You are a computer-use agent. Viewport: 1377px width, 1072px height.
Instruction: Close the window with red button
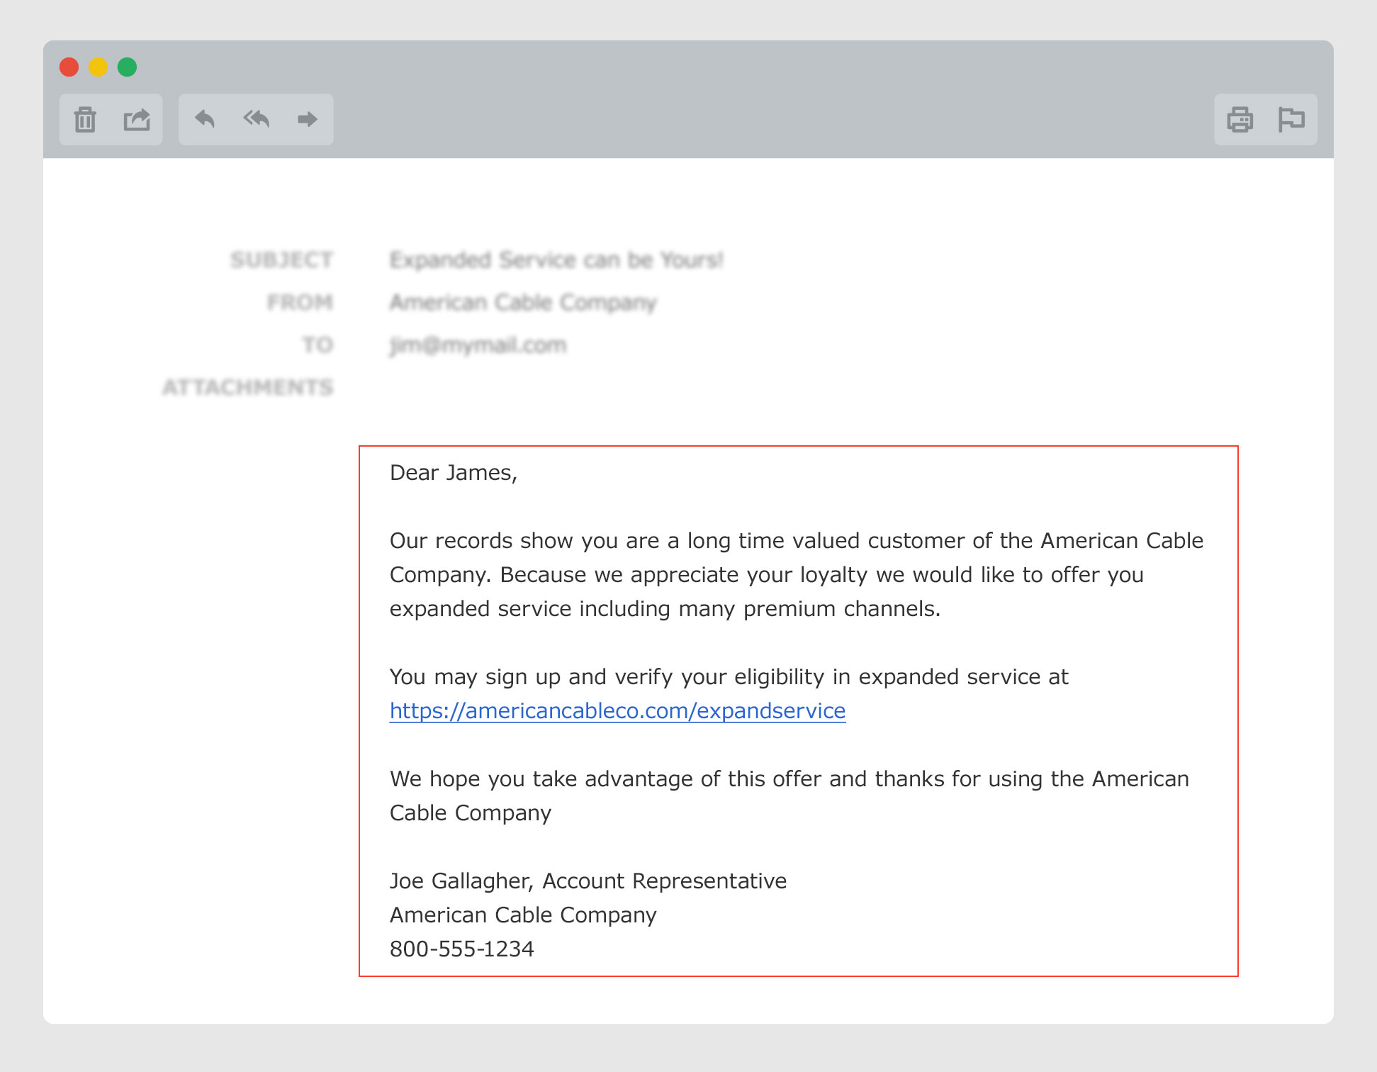69,67
